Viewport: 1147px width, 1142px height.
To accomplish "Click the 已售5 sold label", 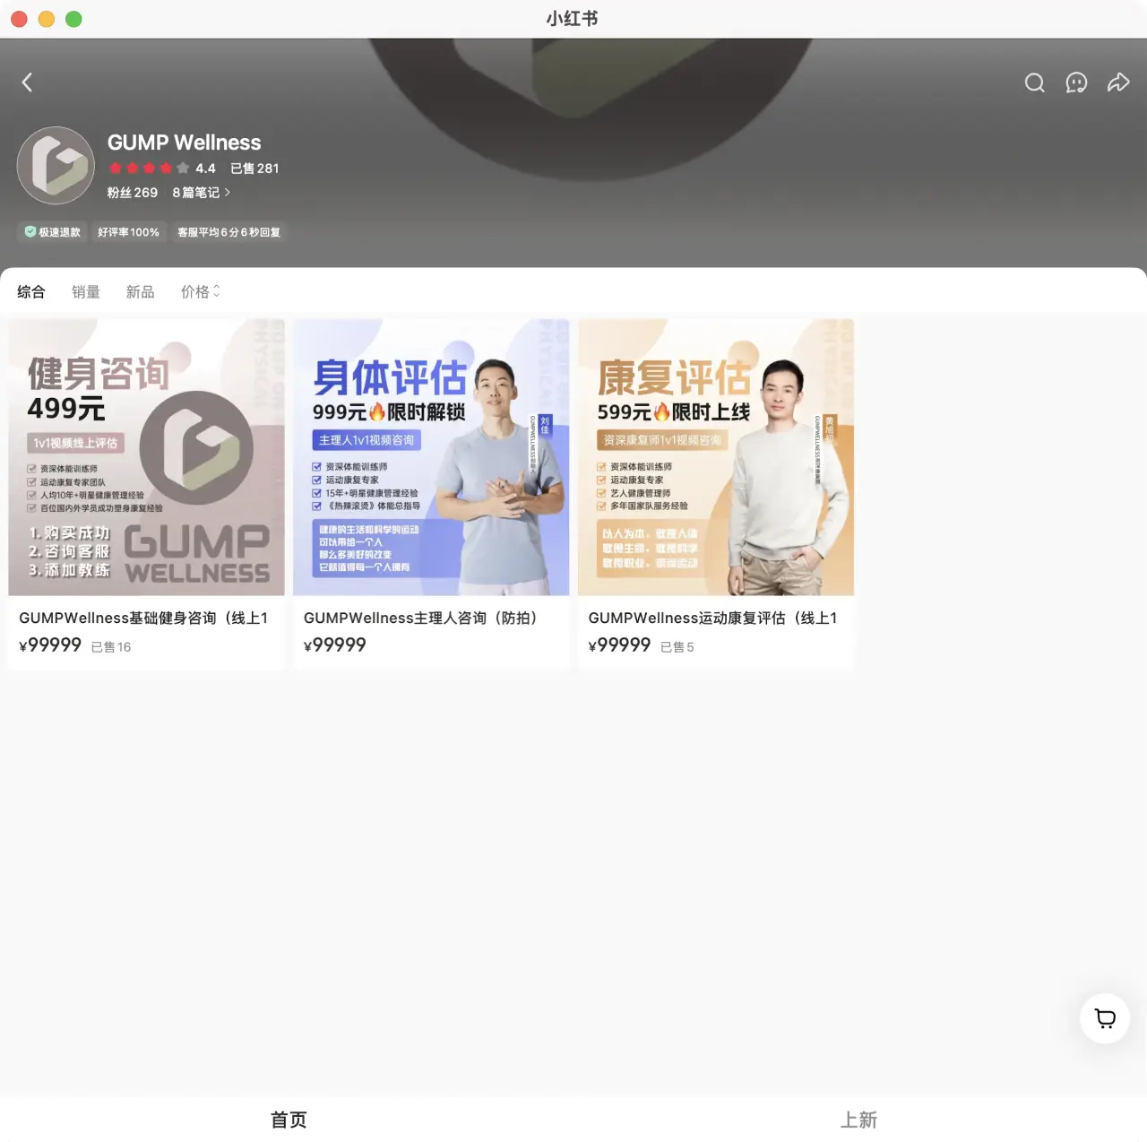I will 677,647.
